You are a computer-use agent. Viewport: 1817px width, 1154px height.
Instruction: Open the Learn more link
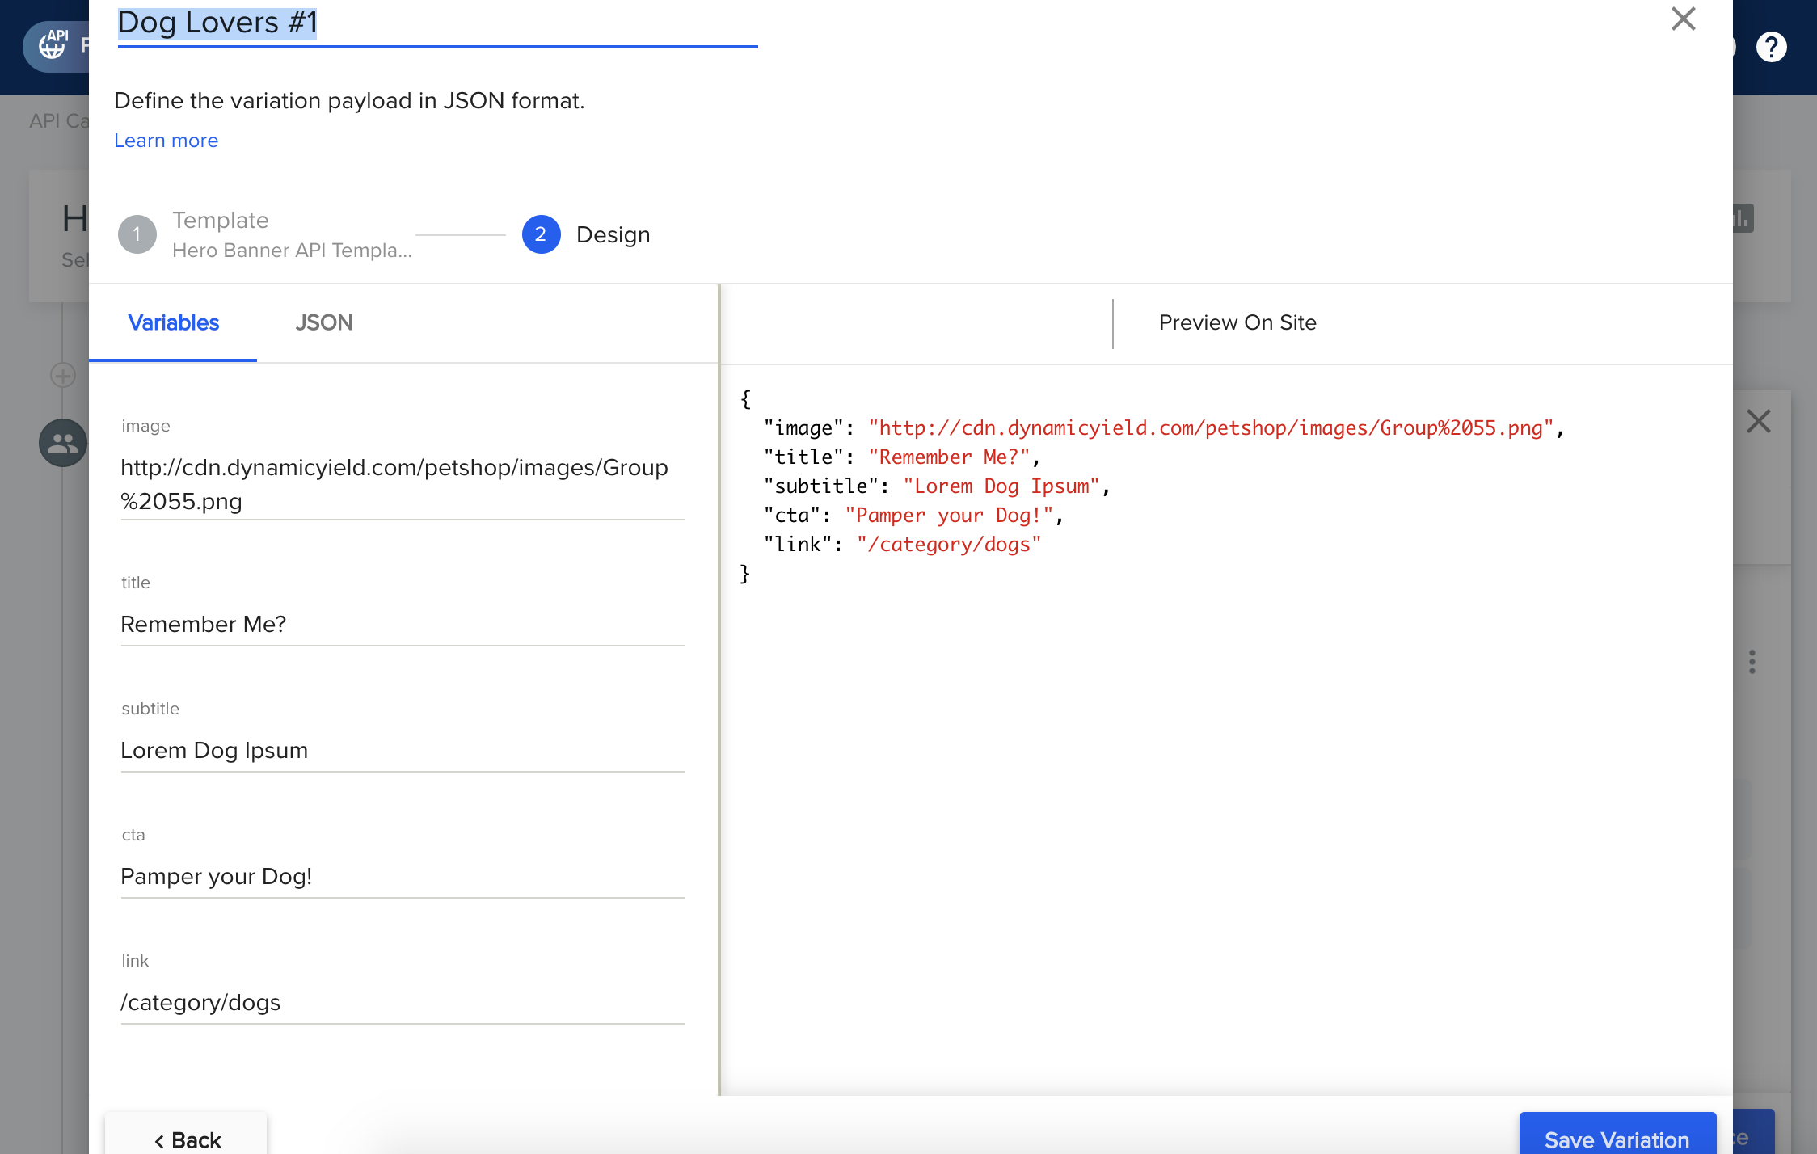166,141
